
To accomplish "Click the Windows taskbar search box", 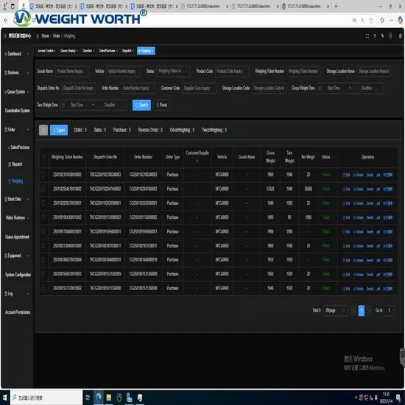I will (x=46, y=398).
